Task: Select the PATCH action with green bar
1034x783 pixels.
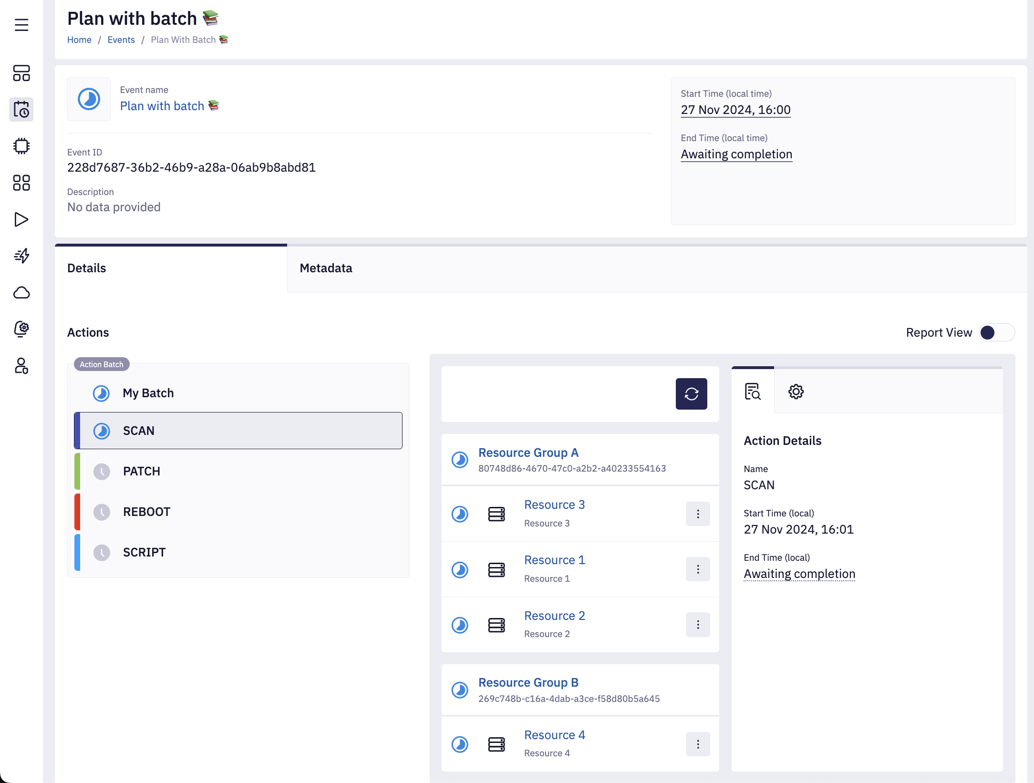Action: tap(142, 471)
